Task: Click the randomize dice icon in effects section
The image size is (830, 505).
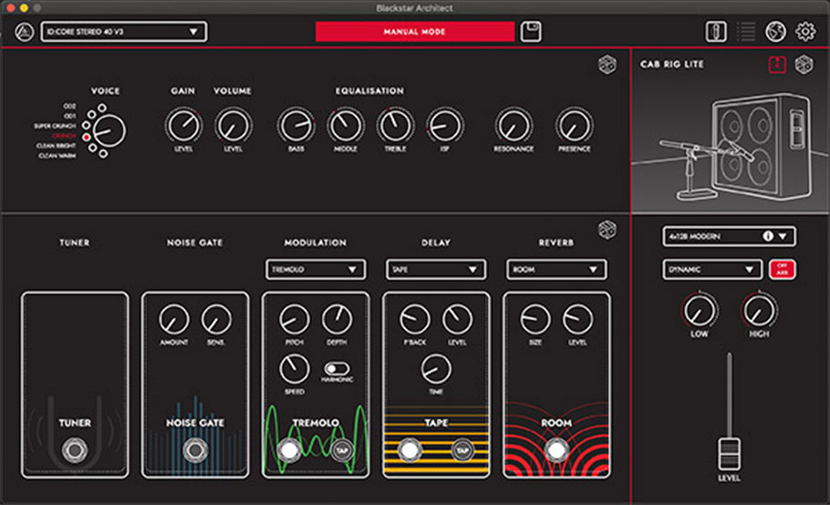Action: 607,230
